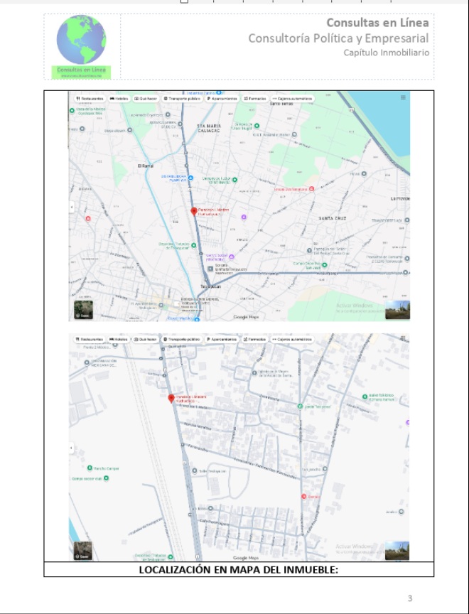This screenshot has width=469, height=614.
Task: Select the Hoteles chip in the upper map
Action: [x=119, y=99]
